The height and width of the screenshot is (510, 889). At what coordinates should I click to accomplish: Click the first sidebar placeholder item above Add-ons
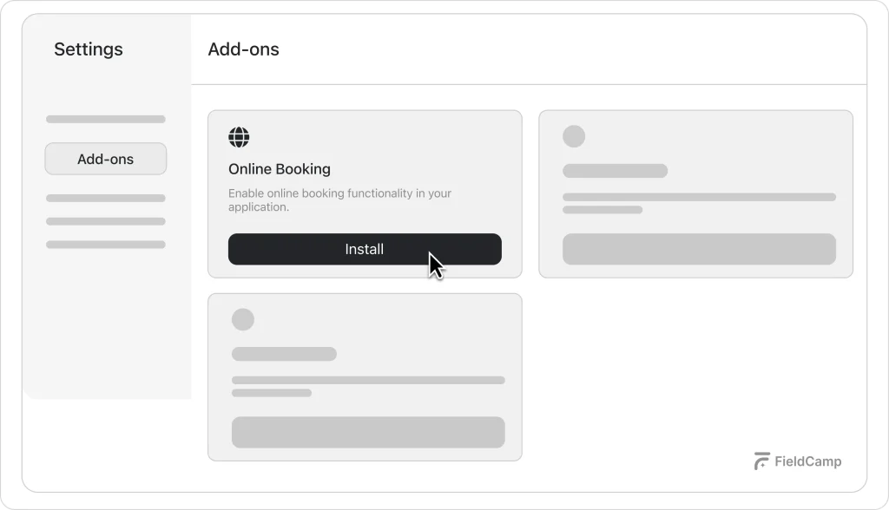pos(105,119)
